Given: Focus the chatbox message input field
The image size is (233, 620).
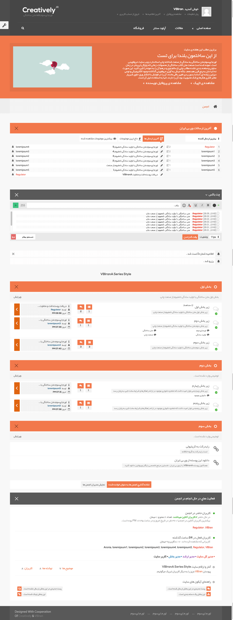Looking at the screenshot, I should [x=104, y=205].
